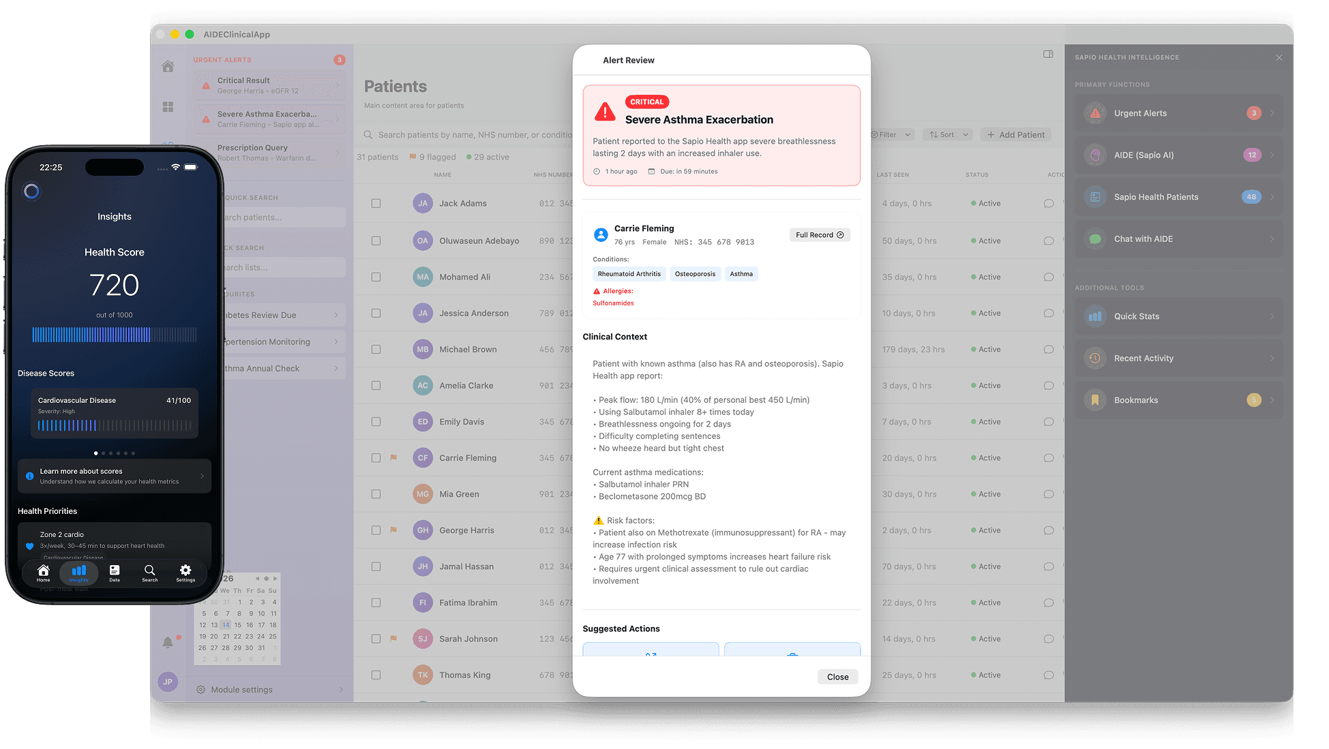Click the Full Record button
Screen dimensions: 1329x749
[x=820, y=235]
